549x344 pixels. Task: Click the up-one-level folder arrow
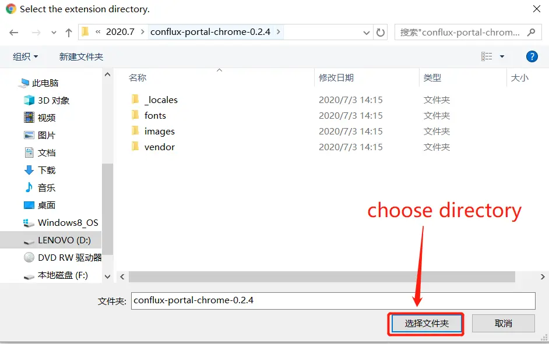[x=68, y=33]
